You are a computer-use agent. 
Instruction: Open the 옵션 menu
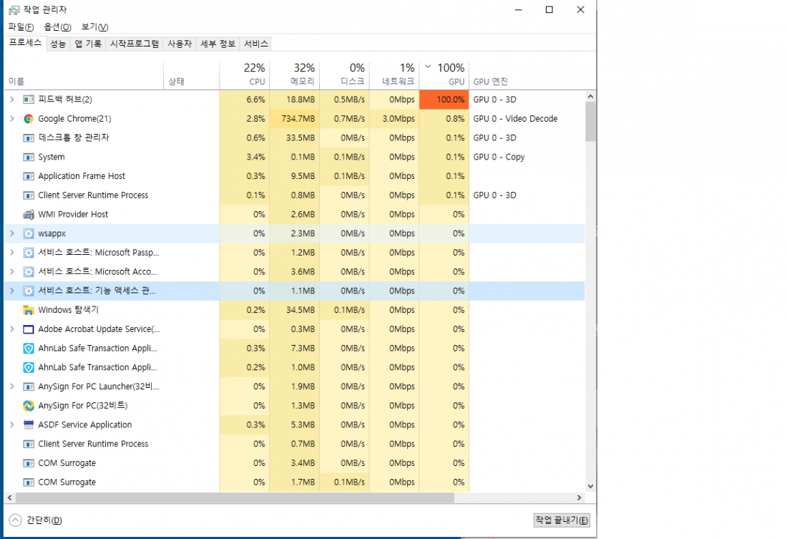coord(57,27)
